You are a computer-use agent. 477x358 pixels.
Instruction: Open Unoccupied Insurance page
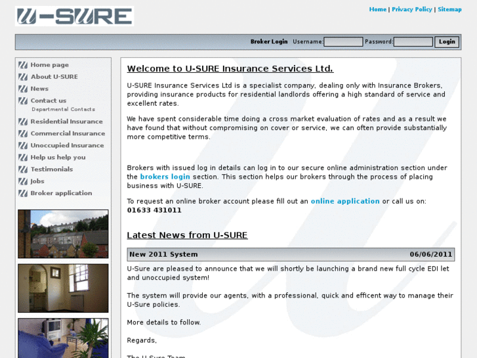[67, 145]
